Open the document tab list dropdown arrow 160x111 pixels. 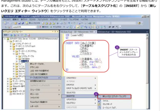[x=147, y=32]
